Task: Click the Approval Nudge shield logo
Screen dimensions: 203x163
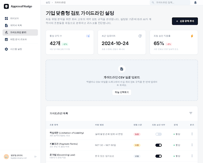Action: tap(6, 6)
